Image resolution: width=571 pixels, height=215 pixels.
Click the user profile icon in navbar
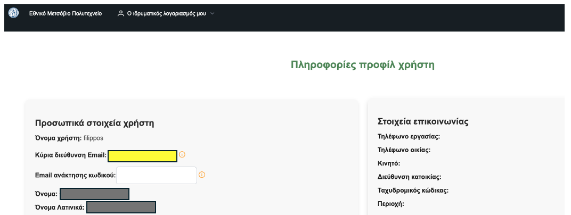(120, 13)
